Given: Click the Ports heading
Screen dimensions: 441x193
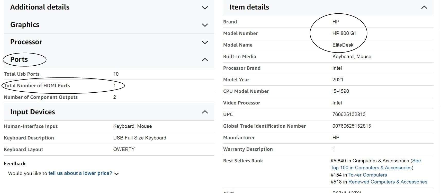Looking at the screenshot, I should click(x=19, y=59).
